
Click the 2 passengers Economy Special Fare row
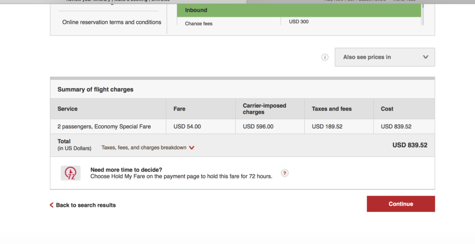click(x=242, y=126)
